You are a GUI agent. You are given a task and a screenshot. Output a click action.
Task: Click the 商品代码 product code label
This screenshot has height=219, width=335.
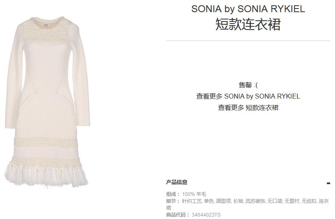[x=178, y=215]
